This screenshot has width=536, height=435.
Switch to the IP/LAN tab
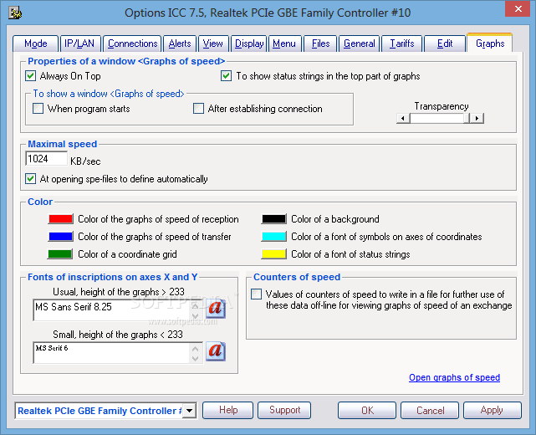79,43
